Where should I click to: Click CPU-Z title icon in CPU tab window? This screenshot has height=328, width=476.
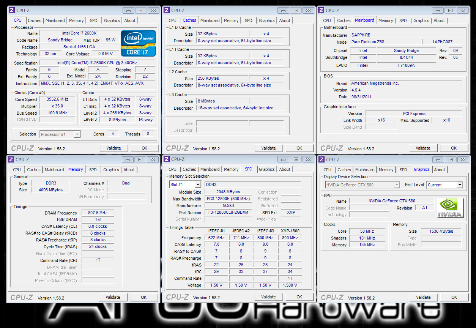(12, 10)
